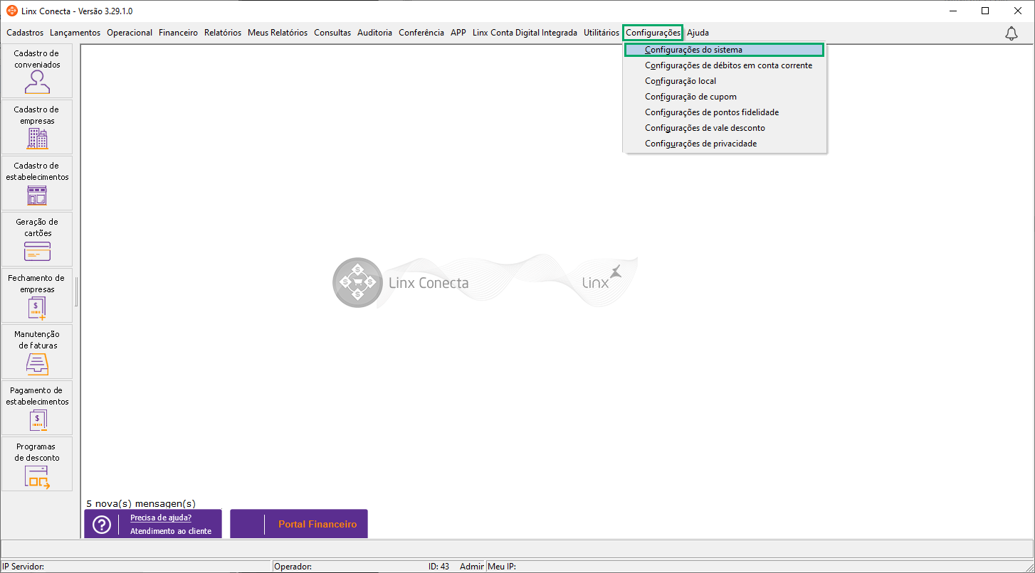Image resolution: width=1035 pixels, height=573 pixels.
Task: Close the open Configurações menu
Action: click(x=653, y=33)
